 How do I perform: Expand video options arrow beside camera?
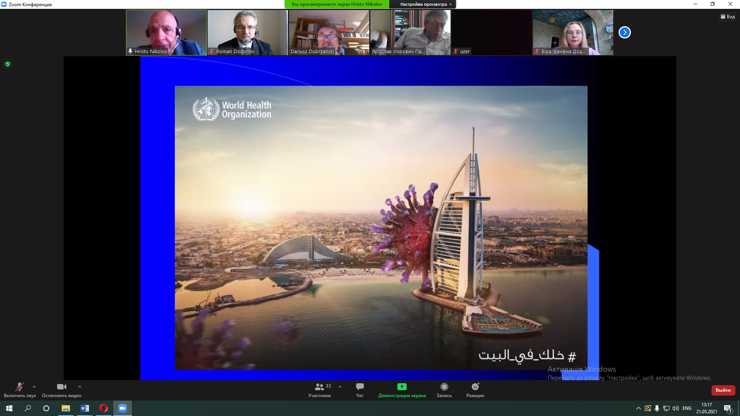[x=80, y=387]
